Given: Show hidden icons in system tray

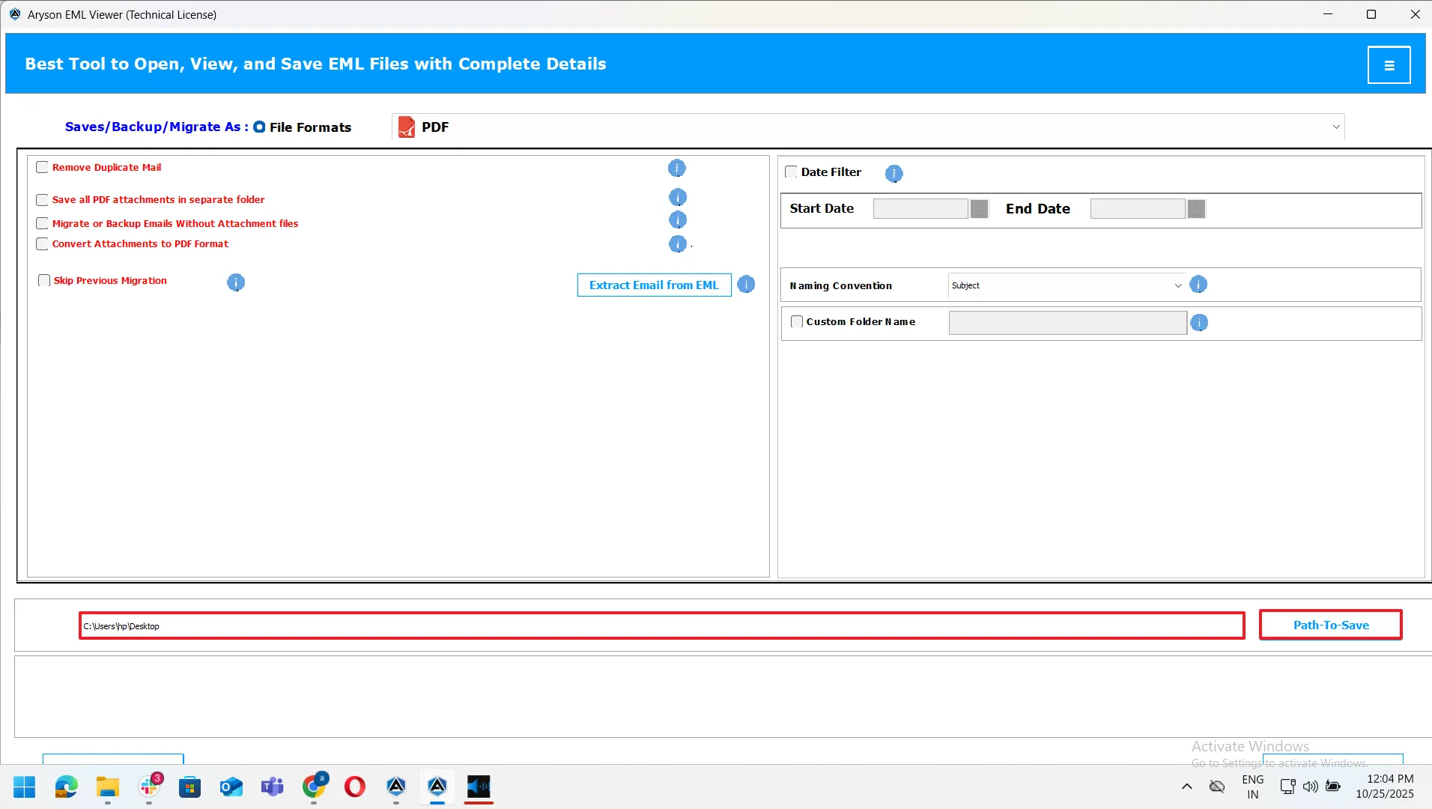Looking at the screenshot, I should [1186, 787].
